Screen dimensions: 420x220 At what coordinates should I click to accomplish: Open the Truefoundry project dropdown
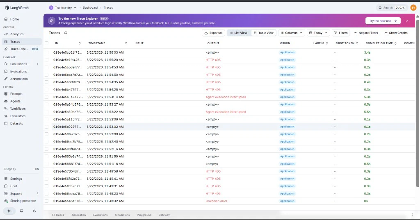pos(63,7)
